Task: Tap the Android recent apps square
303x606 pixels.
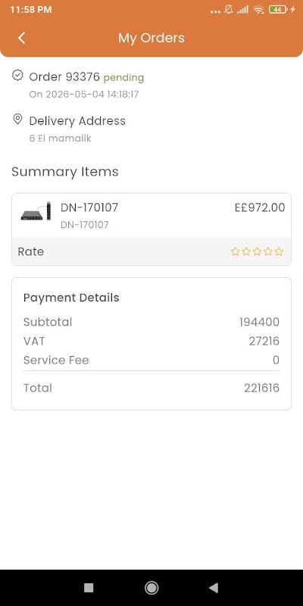Action: pos(89,588)
